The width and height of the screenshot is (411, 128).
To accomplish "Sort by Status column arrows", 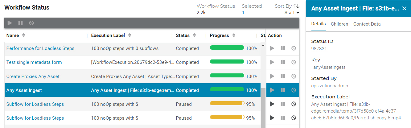I will click(194, 35).
